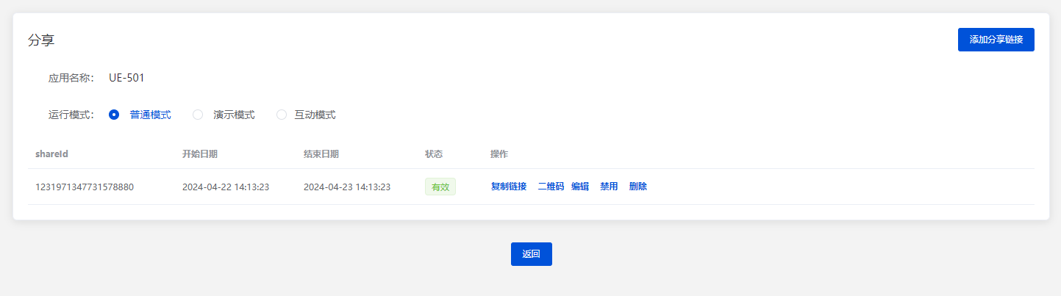The image size is (1061, 296).
Task: Select the 普通模式 radio button
Action: pyautogui.click(x=114, y=115)
